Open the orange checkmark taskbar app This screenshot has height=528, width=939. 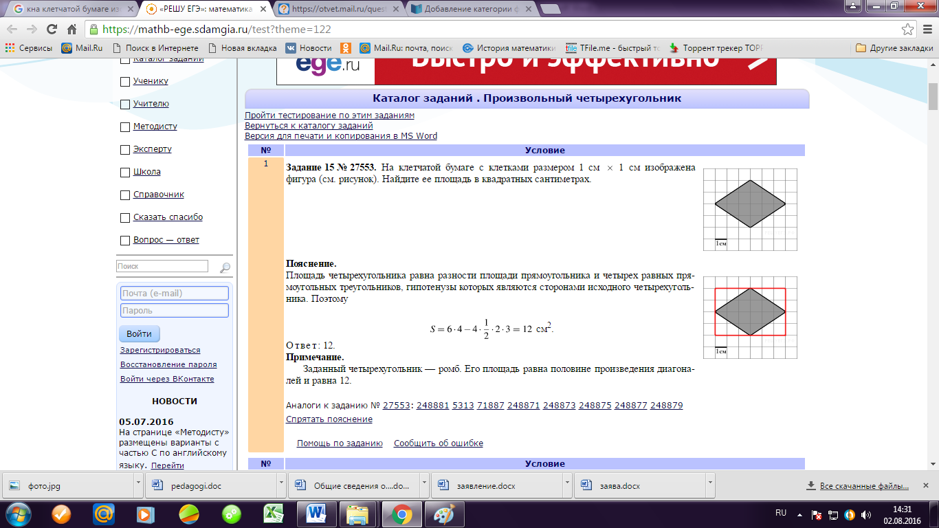[63, 514]
